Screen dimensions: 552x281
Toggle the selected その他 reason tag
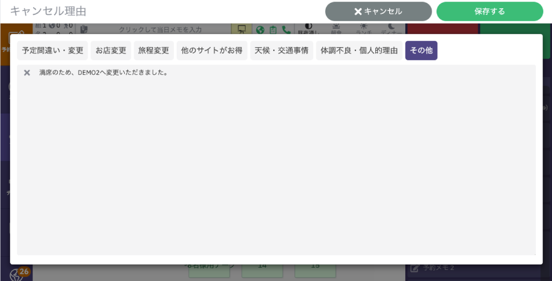point(421,51)
